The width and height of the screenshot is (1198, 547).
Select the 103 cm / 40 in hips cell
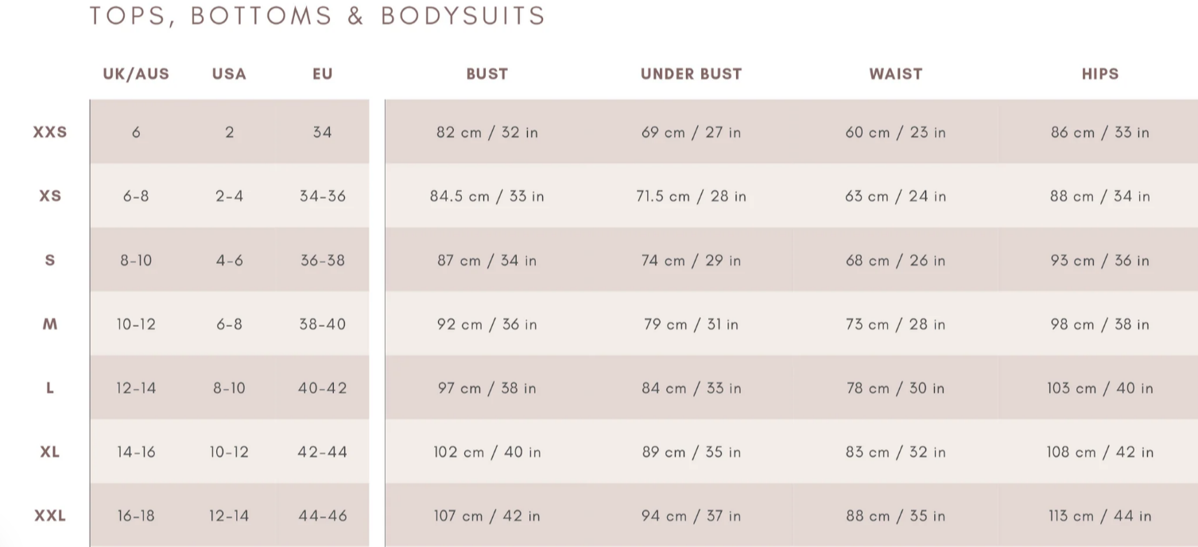pyautogui.click(x=1099, y=389)
